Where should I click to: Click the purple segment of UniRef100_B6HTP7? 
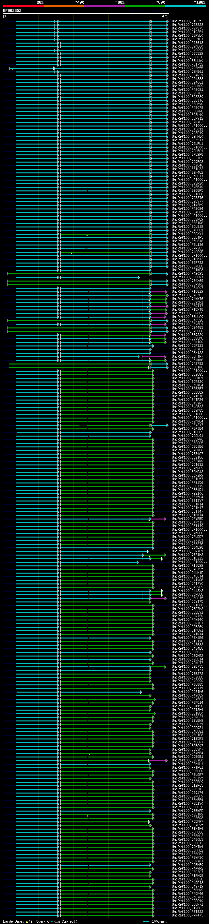point(154,357)
